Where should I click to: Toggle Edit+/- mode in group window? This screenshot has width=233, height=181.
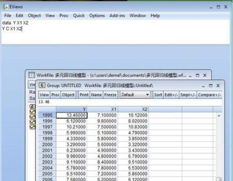[171, 95]
